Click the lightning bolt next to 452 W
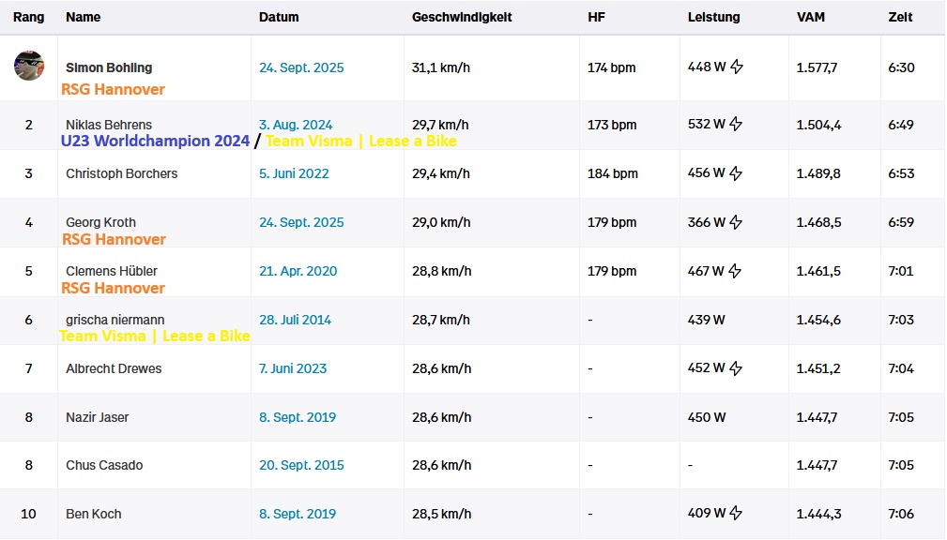947x540 pixels. [x=737, y=368]
